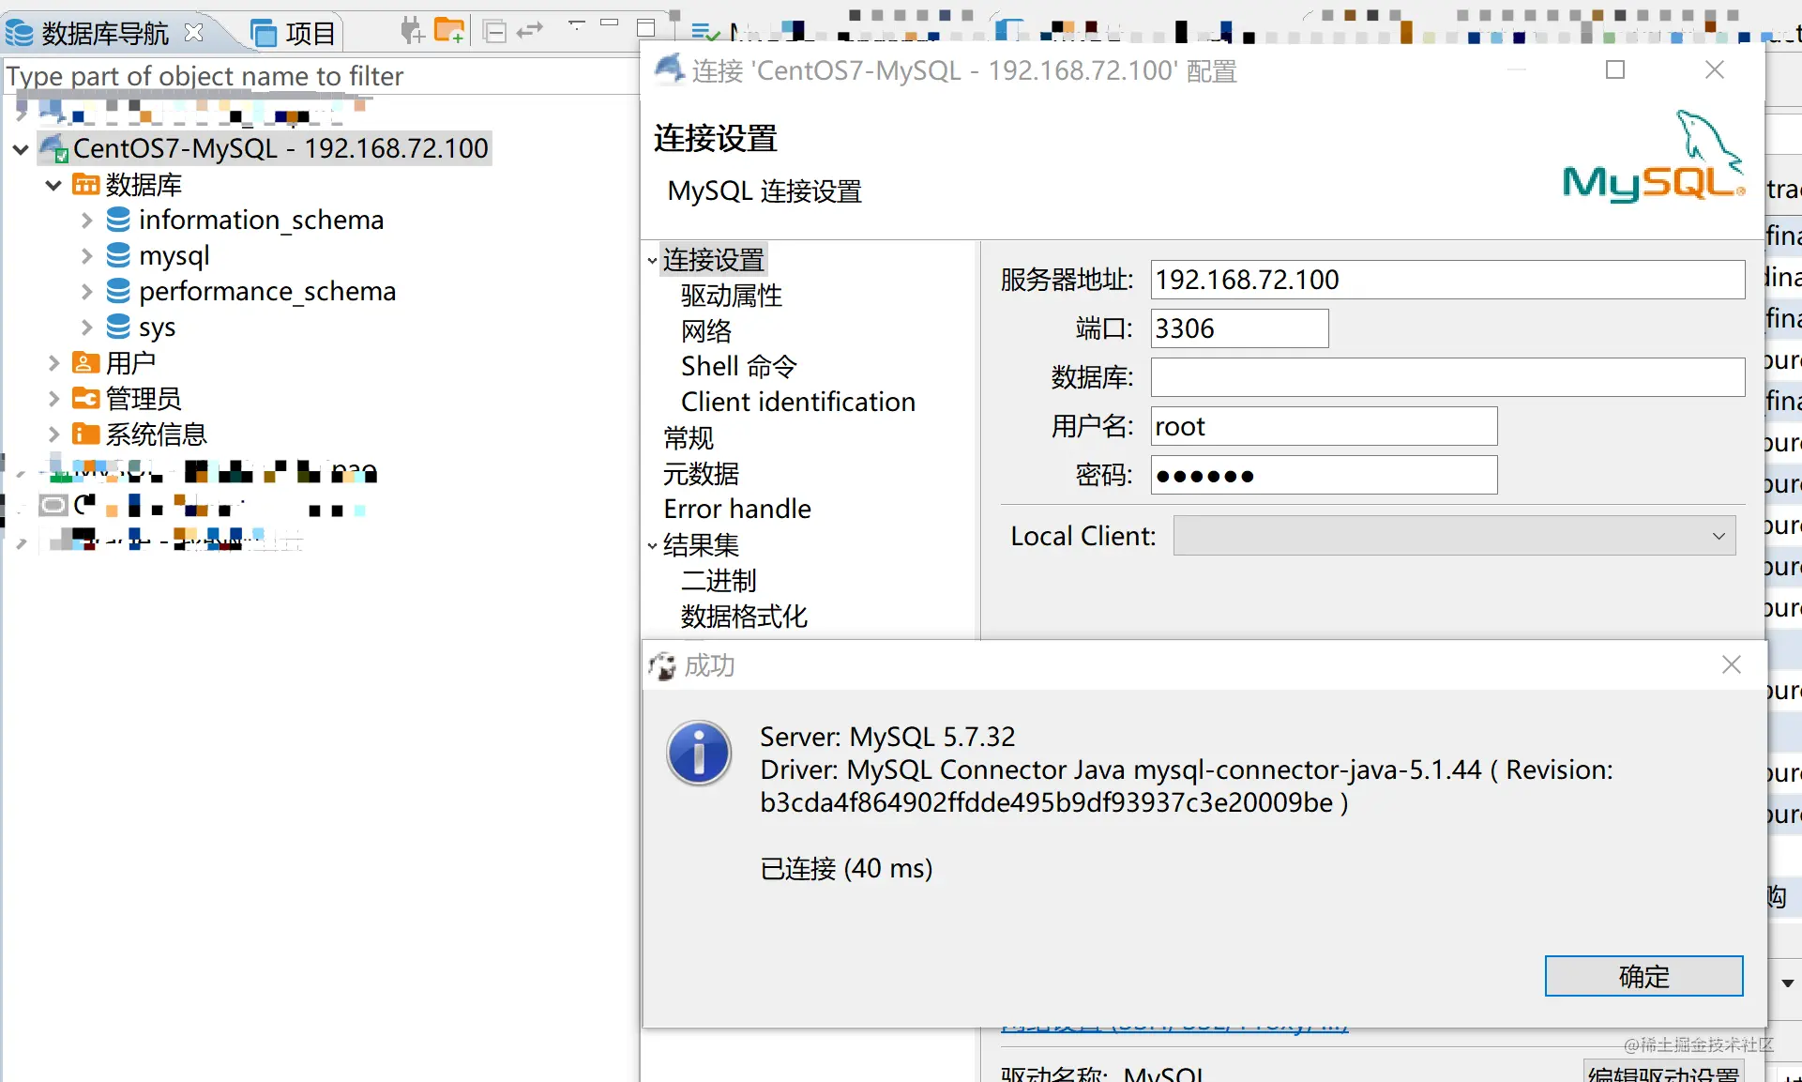Create a new folder in the navigator toolbar

(x=449, y=31)
